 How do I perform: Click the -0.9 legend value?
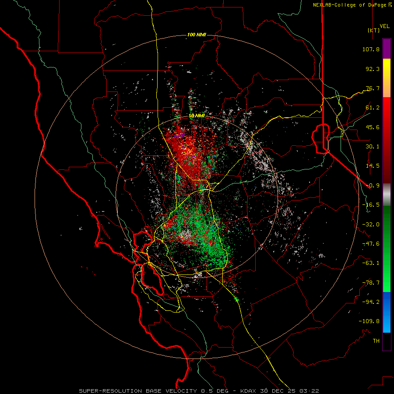click(x=373, y=186)
